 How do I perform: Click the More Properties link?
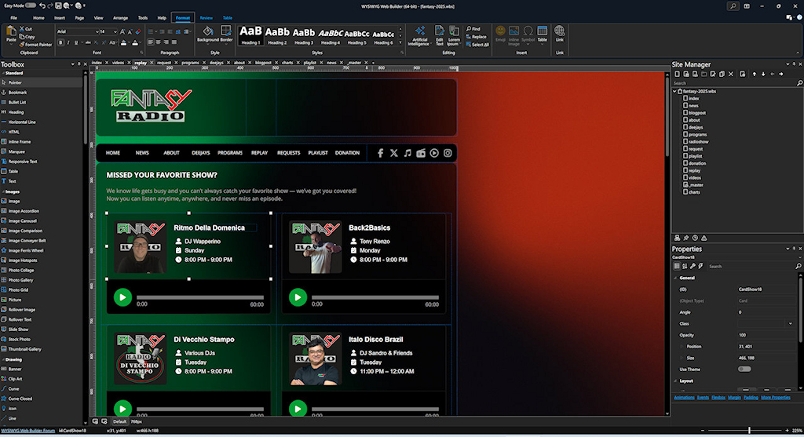click(x=775, y=398)
